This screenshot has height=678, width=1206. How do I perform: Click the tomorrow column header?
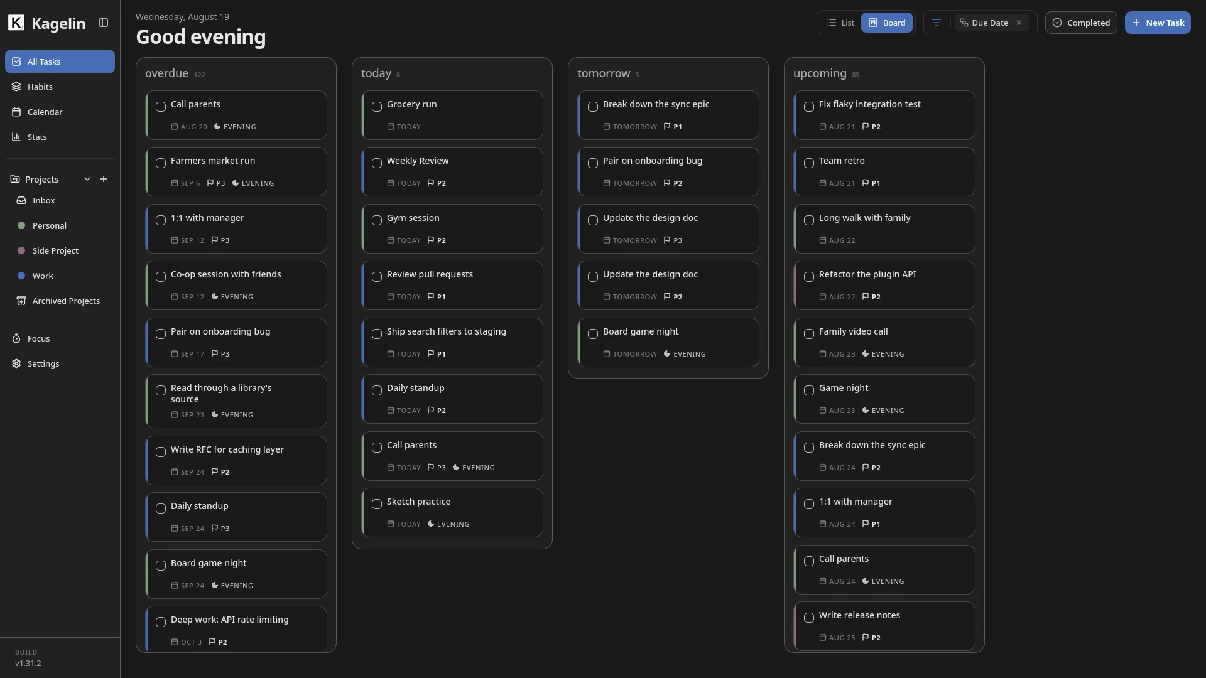coord(604,73)
